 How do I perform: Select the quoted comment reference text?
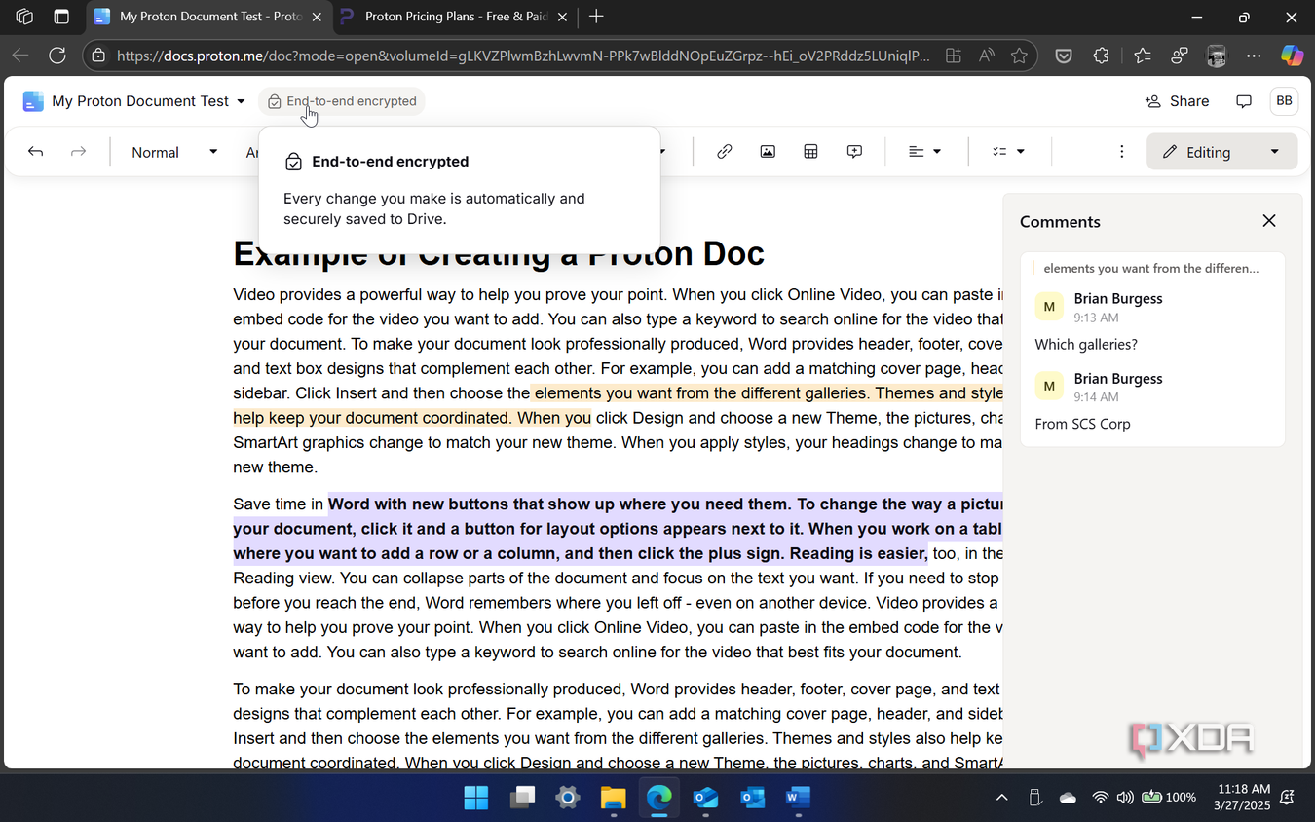point(1150,268)
